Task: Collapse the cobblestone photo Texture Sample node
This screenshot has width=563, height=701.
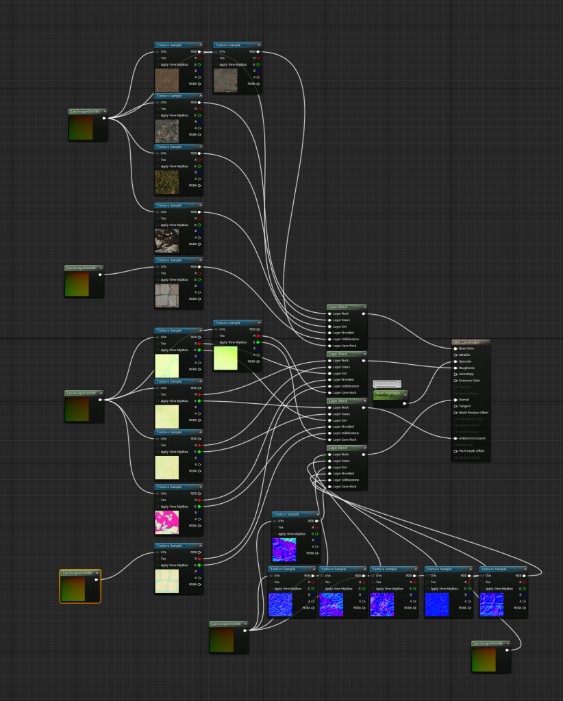Action: click(200, 260)
